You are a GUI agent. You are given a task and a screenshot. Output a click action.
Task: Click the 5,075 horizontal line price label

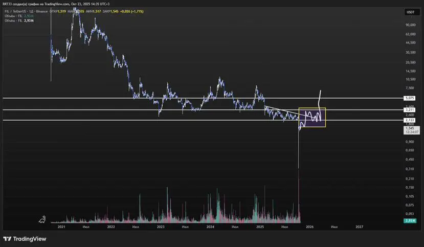tap(409, 98)
